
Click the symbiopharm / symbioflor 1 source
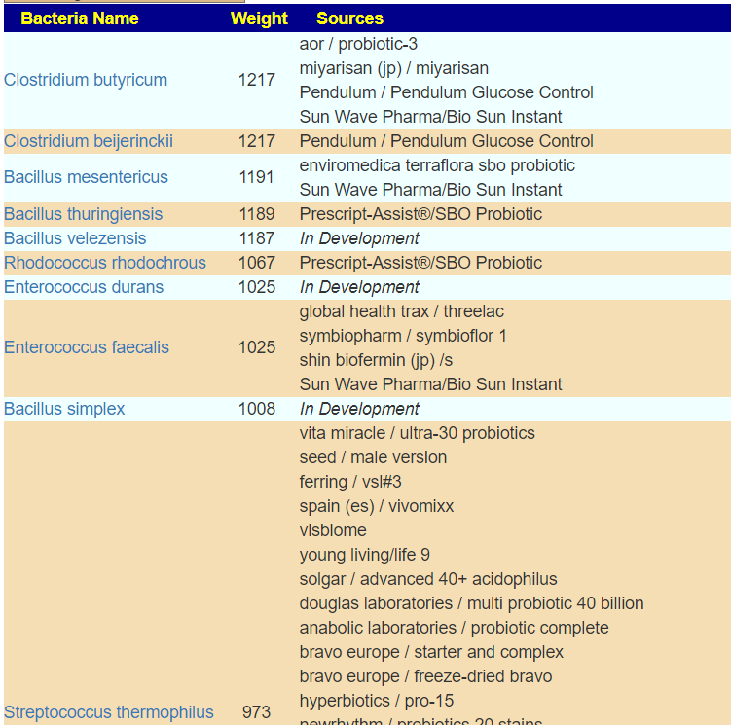click(x=403, y=336)
